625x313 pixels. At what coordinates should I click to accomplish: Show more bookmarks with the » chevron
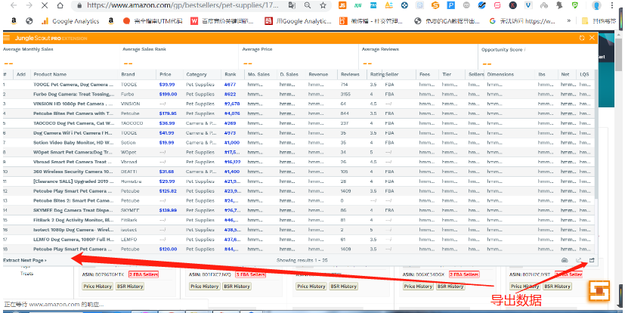coord(569,20)
